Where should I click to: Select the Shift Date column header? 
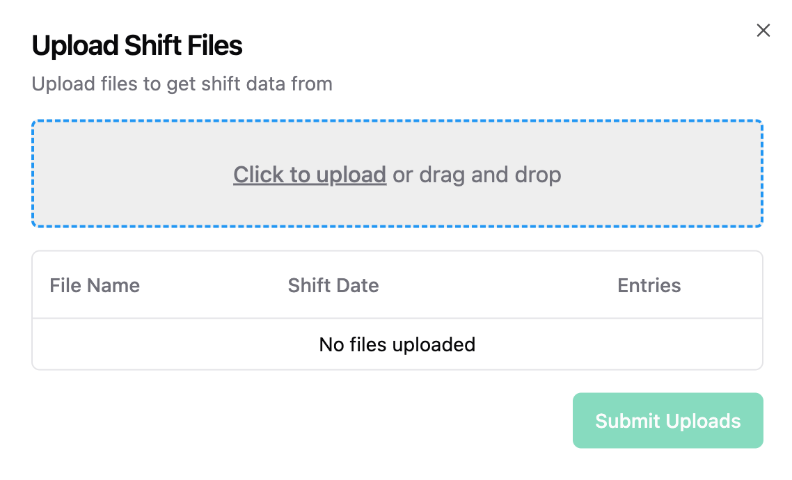333,285
